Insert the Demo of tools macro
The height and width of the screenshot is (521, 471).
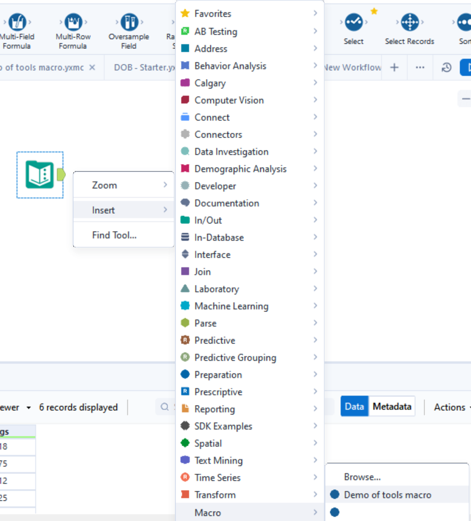[397, 495]
